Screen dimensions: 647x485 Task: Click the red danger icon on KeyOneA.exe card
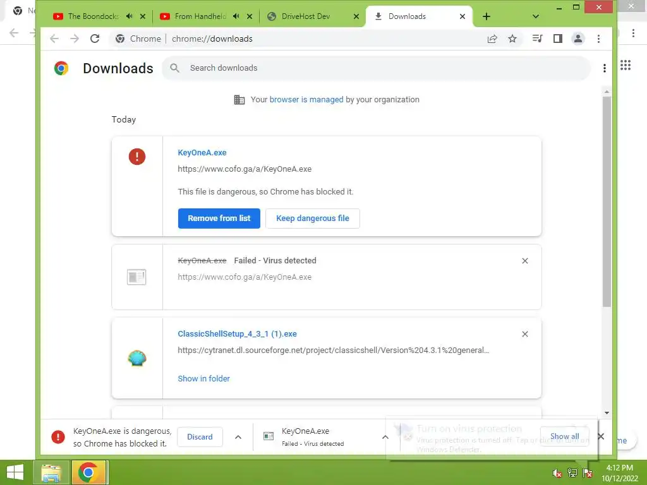click(x=137, y=157)
